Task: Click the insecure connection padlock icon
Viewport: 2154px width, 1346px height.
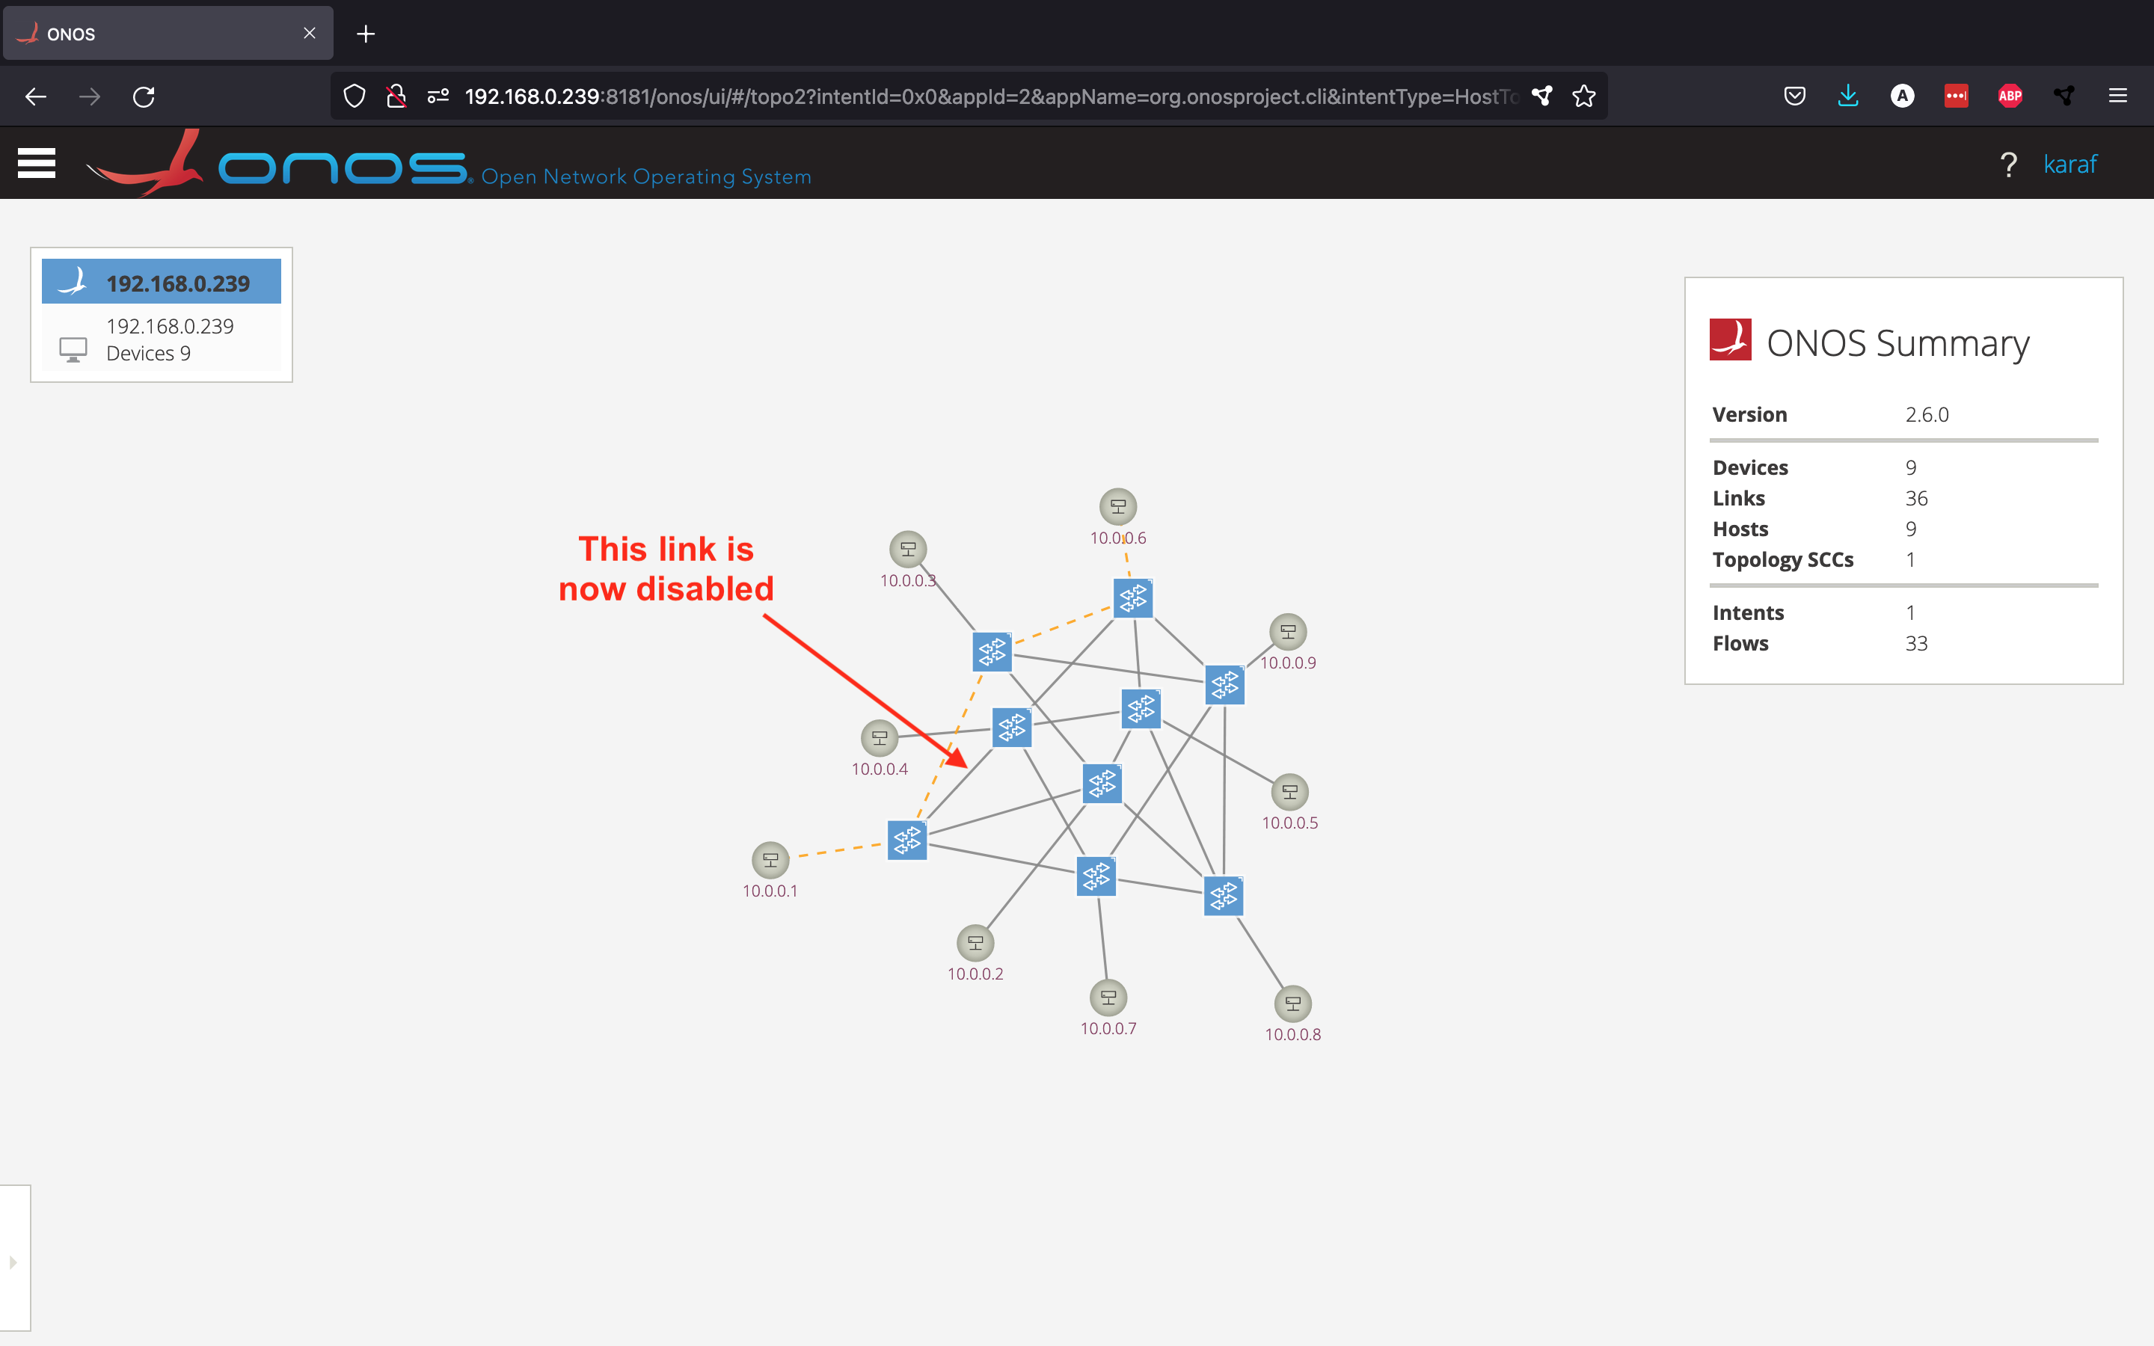Action: click(x=396, y=96)
